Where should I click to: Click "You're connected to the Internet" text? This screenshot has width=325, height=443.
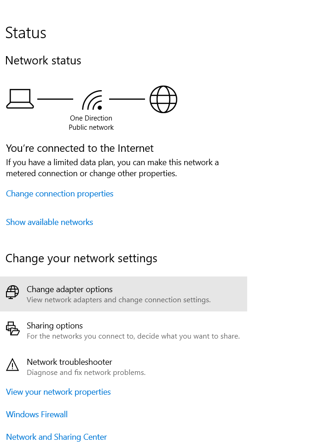80,148
